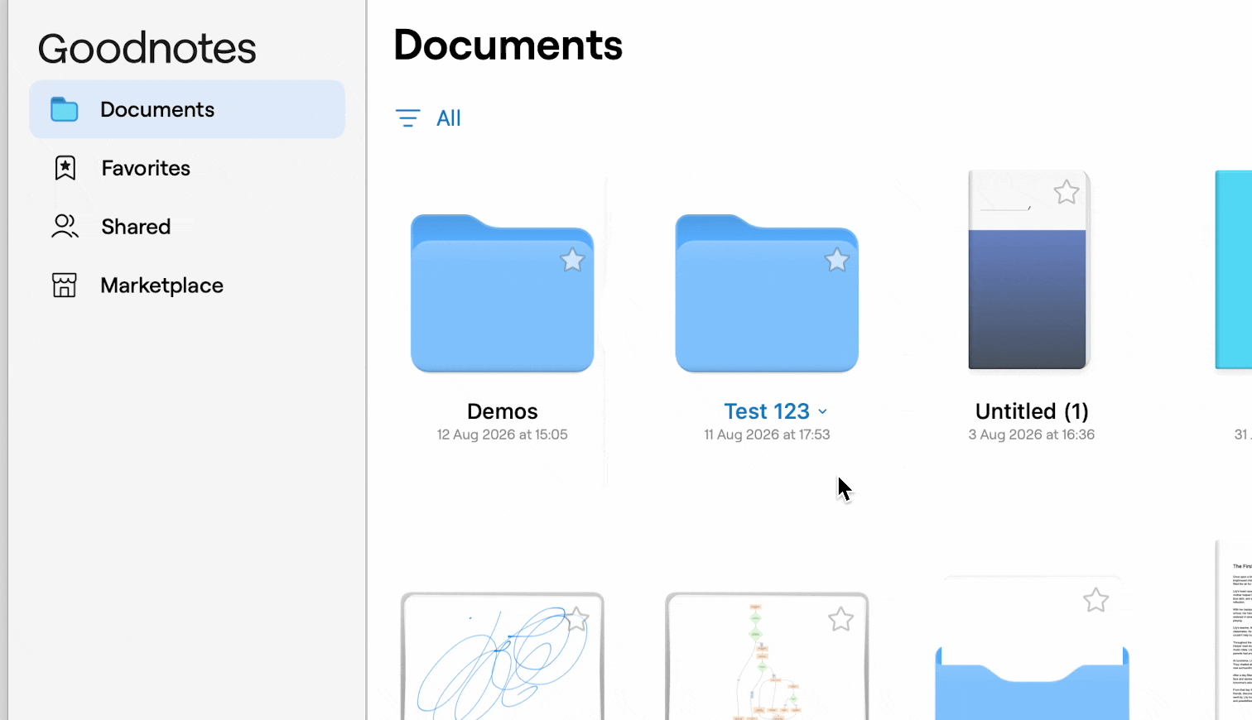Expand the Test 123 dropdown chevron

tap(822, 412)
